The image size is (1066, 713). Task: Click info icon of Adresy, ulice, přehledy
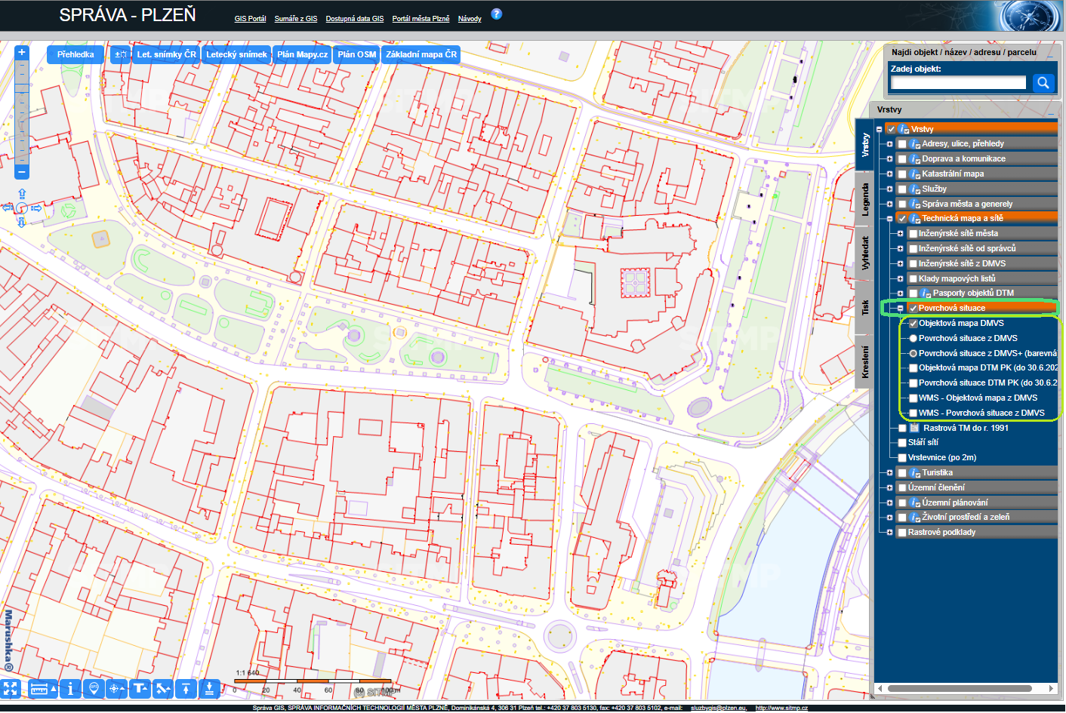(x=915, y=143)
